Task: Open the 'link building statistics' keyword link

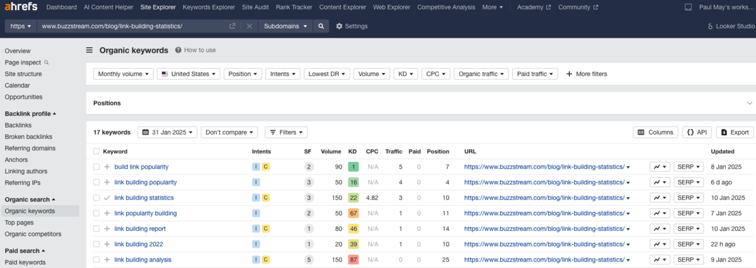Action: pos(144,198)
